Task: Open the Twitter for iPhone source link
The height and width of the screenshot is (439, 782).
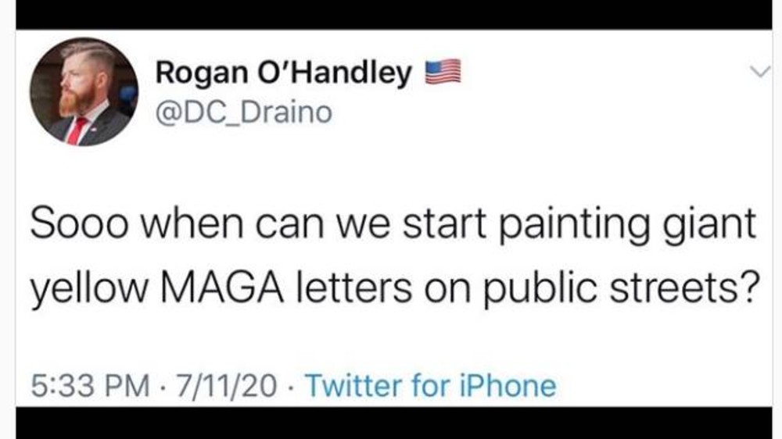Action: [429, 386]
